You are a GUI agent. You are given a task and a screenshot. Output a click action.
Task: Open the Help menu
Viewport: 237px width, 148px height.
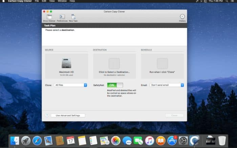(x=72, y=1)
